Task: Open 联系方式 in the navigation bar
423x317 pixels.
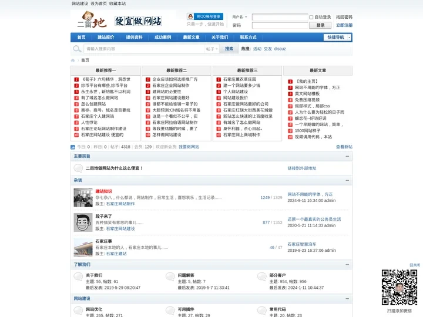Action: click(248, 37)
